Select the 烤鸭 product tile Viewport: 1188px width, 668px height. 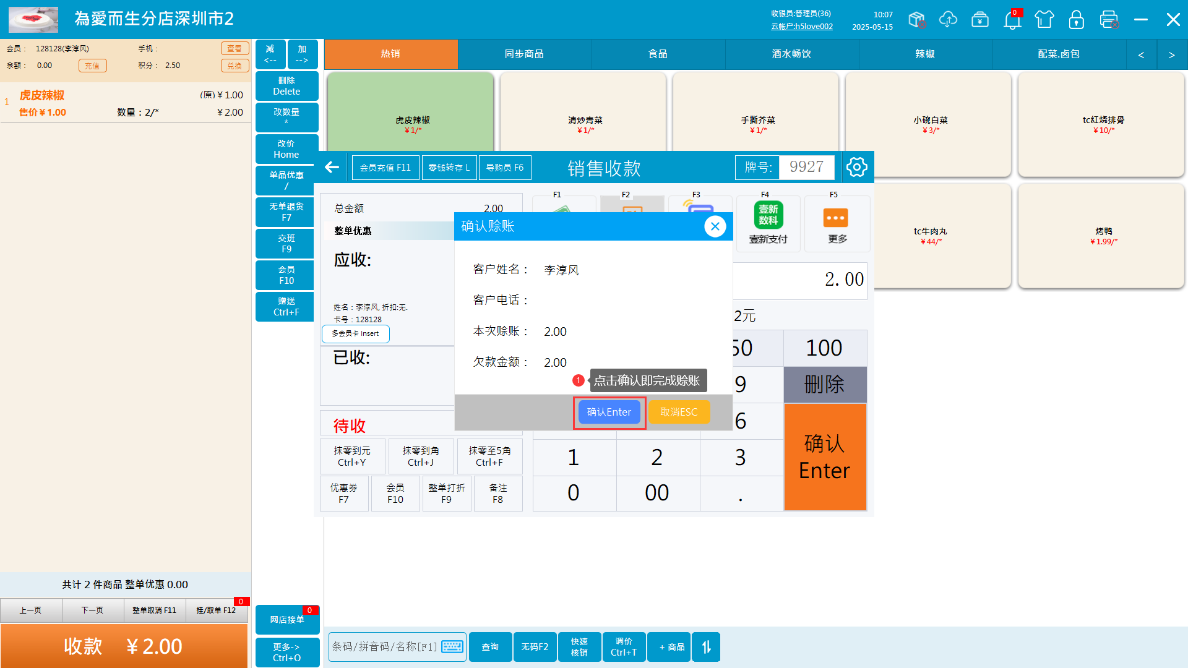(x=1103, y=236)
